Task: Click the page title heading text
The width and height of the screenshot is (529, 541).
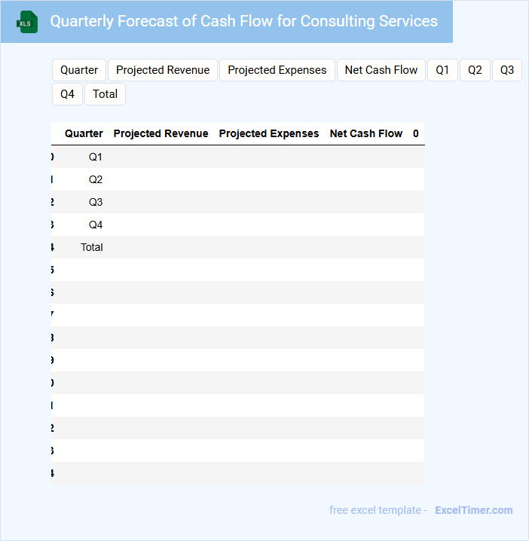Action: (243, 21)
